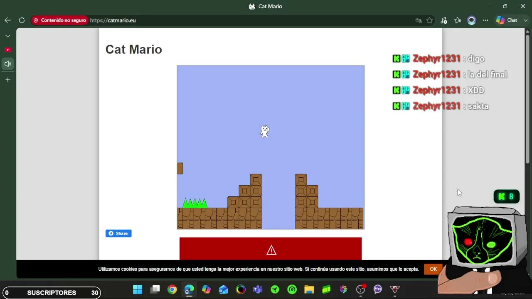Click the green spikes in the game
This screenshot has height=299, width=532.
195,203
